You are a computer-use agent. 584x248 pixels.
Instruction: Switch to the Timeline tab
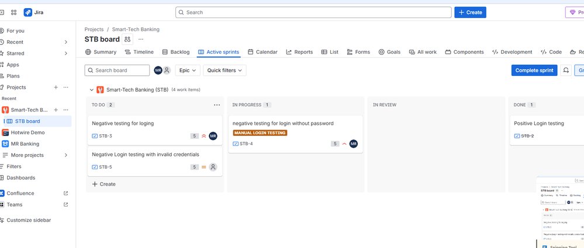(139, 52)
